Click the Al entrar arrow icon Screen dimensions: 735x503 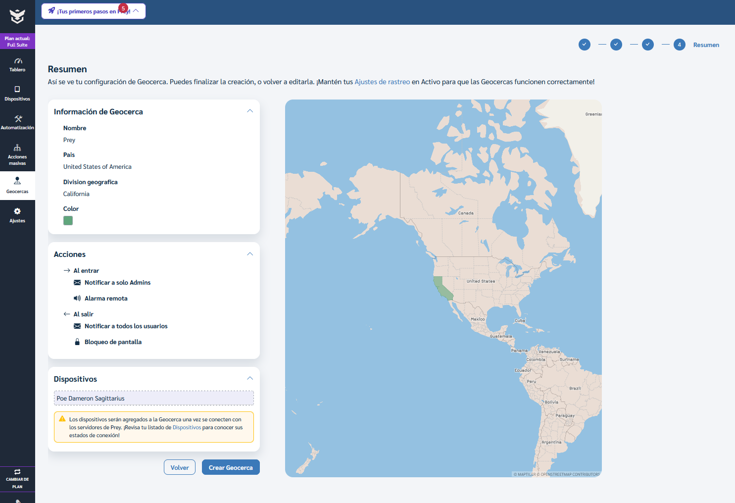pyautogui.click(x=67, y=270)
